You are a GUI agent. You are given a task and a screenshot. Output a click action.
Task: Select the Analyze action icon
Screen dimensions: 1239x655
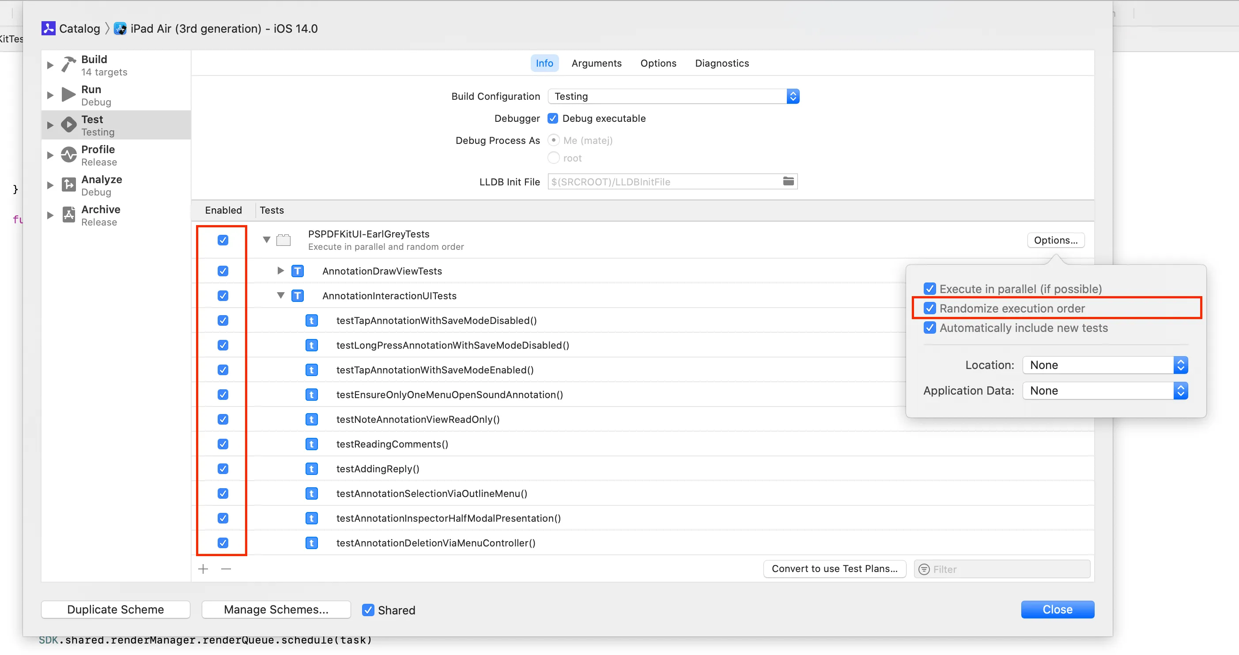pos(68,184)
